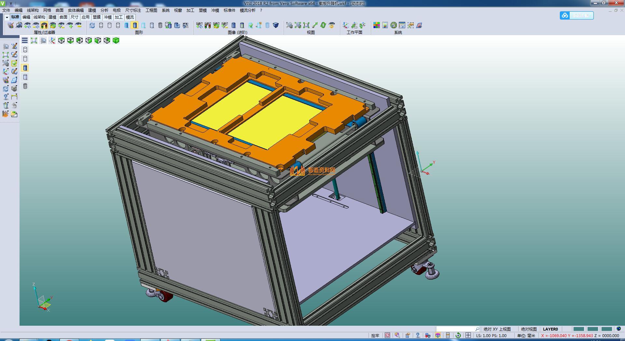Toggle the highlighted shaded cylinder mode in 图形 toolbar
625x341 pixels.
[x=135, y=25]
